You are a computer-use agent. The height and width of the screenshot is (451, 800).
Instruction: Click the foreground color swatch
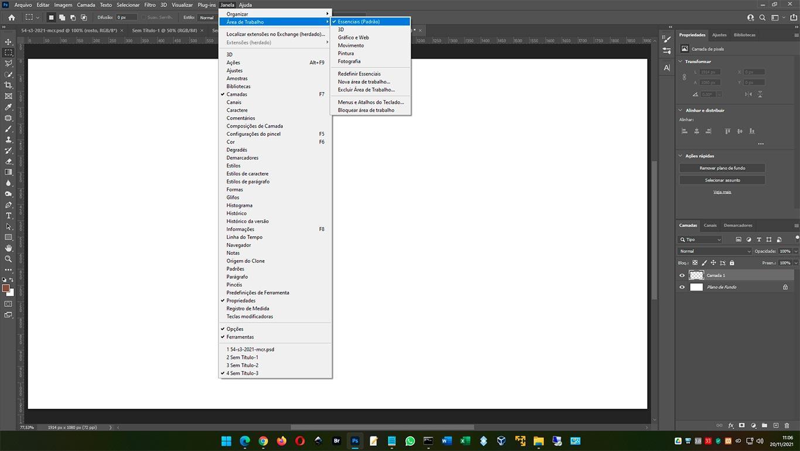(x=6, y=288)
